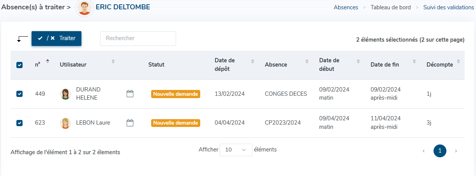The height and width of the screenshot is (176, 476).
Task: Uncheck the checkbox for request 623
Action: [x=19, y=123]
